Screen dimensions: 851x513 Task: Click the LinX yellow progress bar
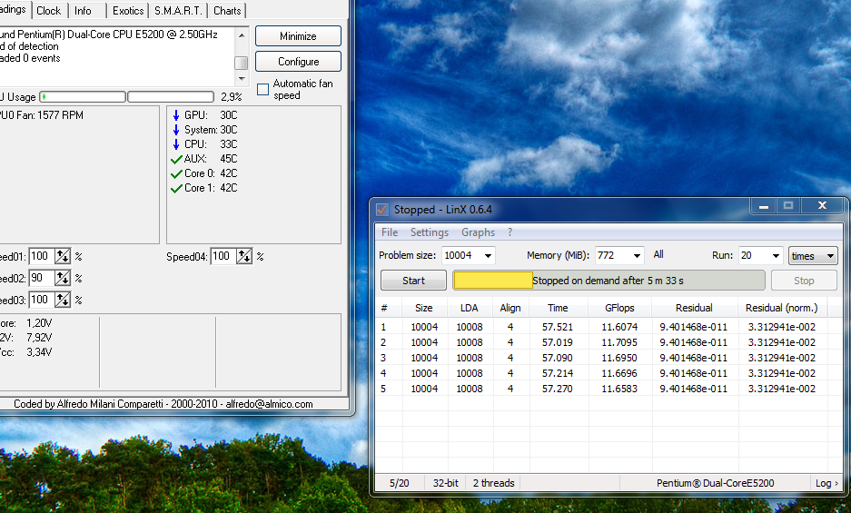493,281
